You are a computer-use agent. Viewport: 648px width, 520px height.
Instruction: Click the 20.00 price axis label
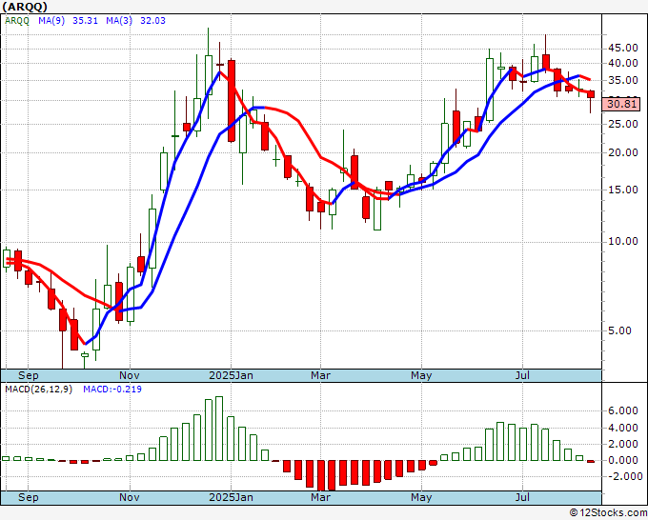tap(623, 152)
